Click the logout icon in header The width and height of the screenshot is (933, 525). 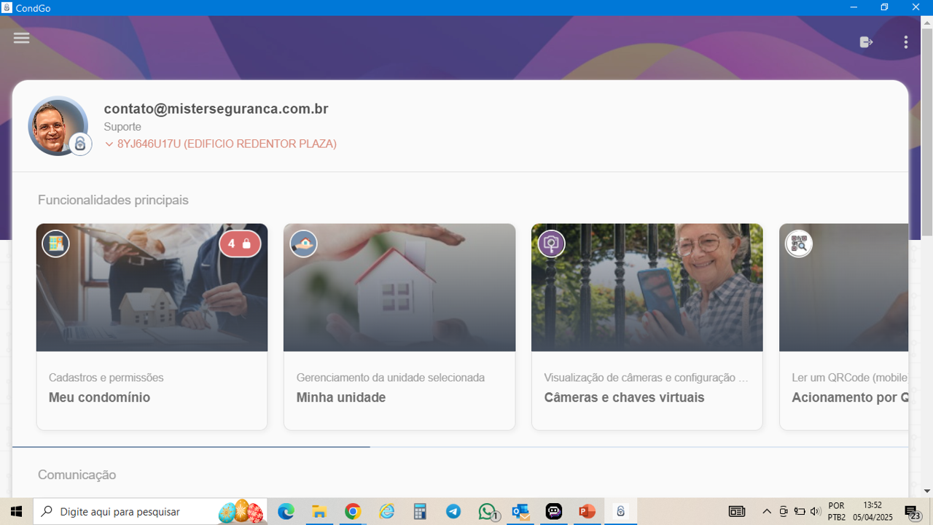pos(866,42)
